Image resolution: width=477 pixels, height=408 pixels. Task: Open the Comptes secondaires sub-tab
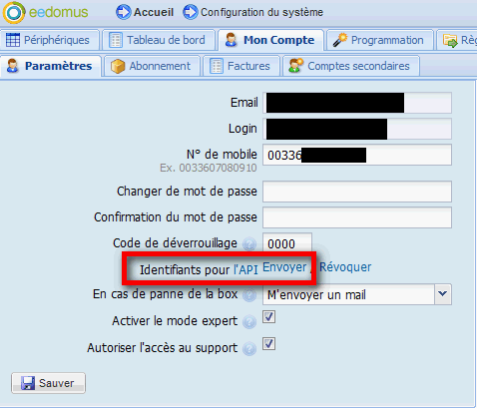351,66
